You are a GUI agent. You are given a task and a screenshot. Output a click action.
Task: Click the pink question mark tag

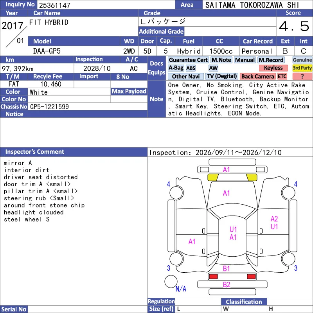(x=302, y=76)
